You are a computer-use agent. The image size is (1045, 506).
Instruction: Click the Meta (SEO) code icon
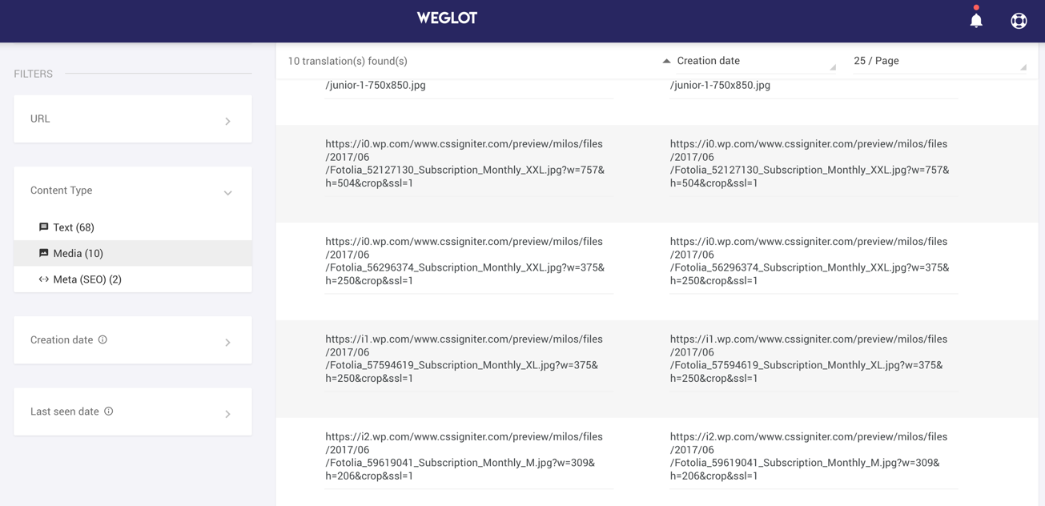[44, 279]
